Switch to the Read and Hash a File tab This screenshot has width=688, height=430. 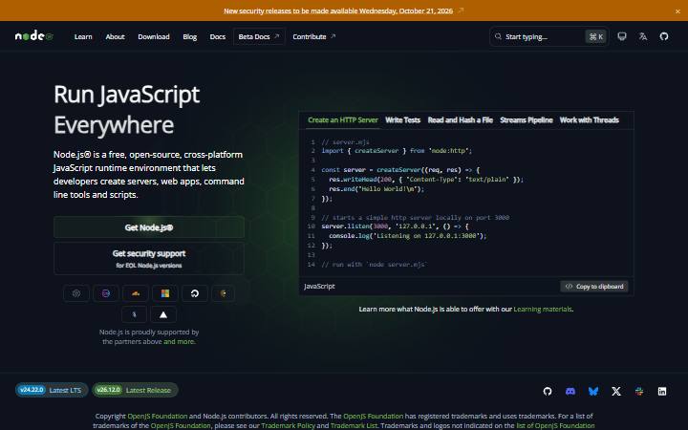pos(461,120)
